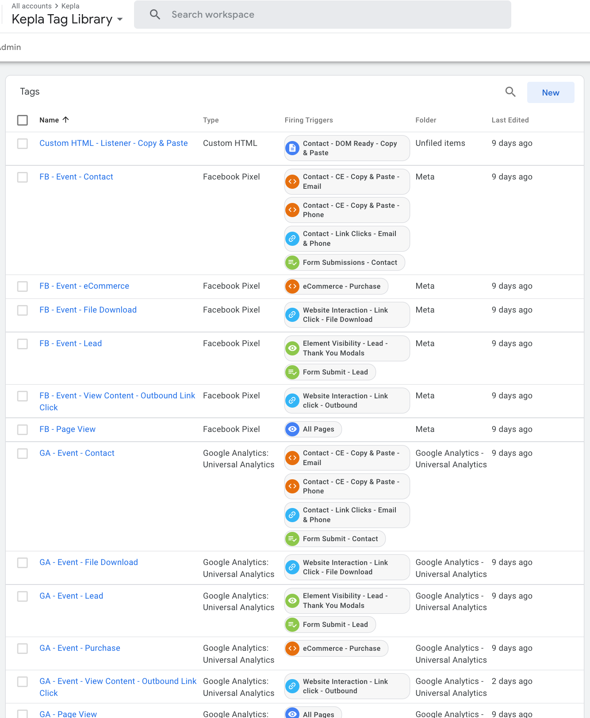Toggle the Name column sort arrow

click(x=66, y=120)
